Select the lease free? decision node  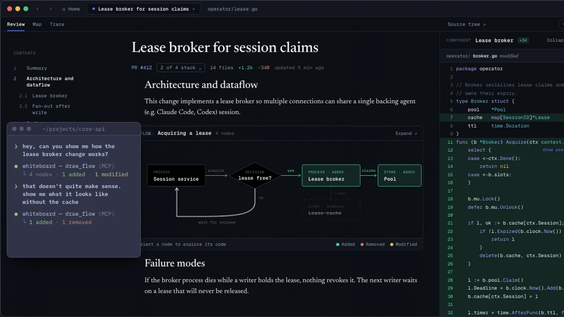(x=255, y=176)
